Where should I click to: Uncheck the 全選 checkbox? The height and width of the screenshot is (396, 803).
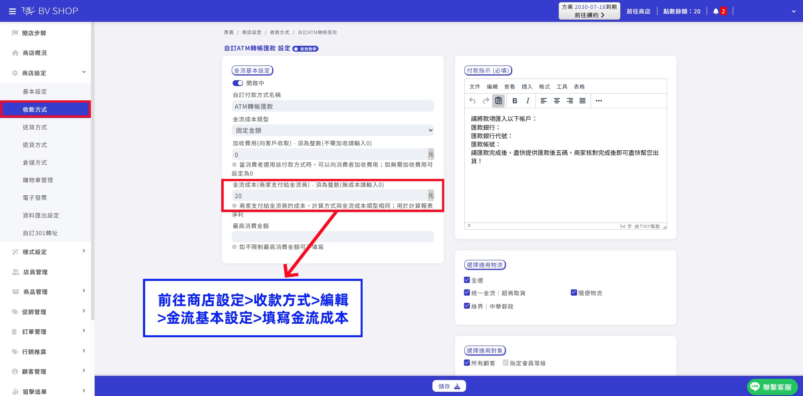coord(467,280)
